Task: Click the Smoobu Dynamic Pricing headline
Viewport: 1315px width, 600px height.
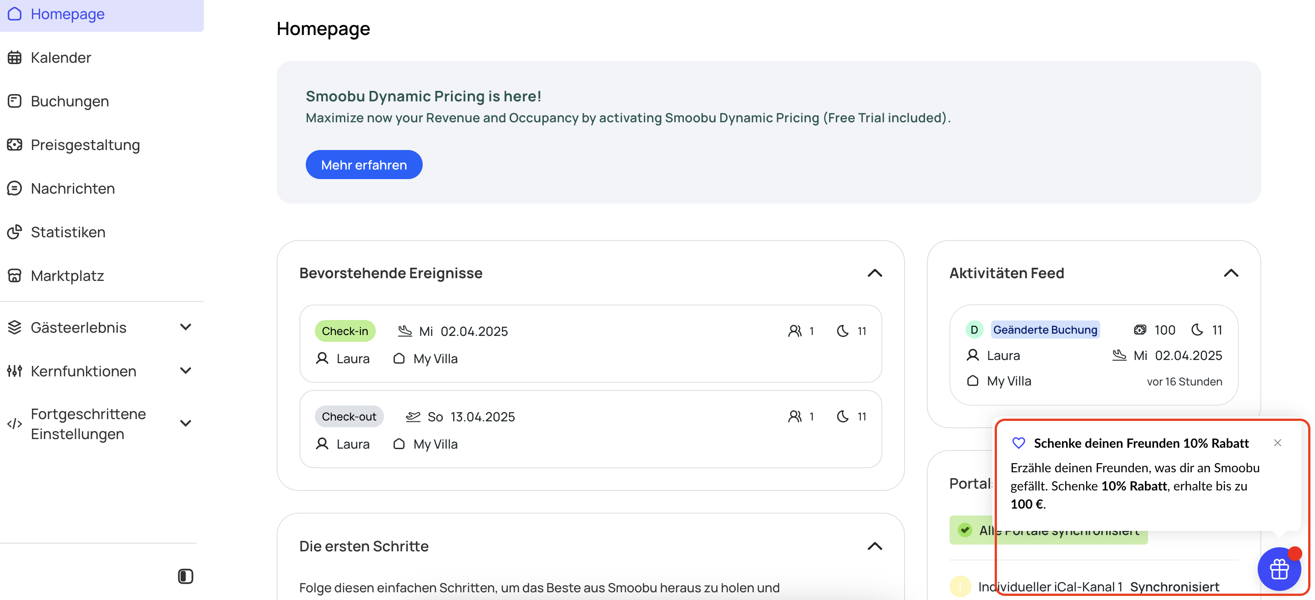Action: tap(423, 96)
